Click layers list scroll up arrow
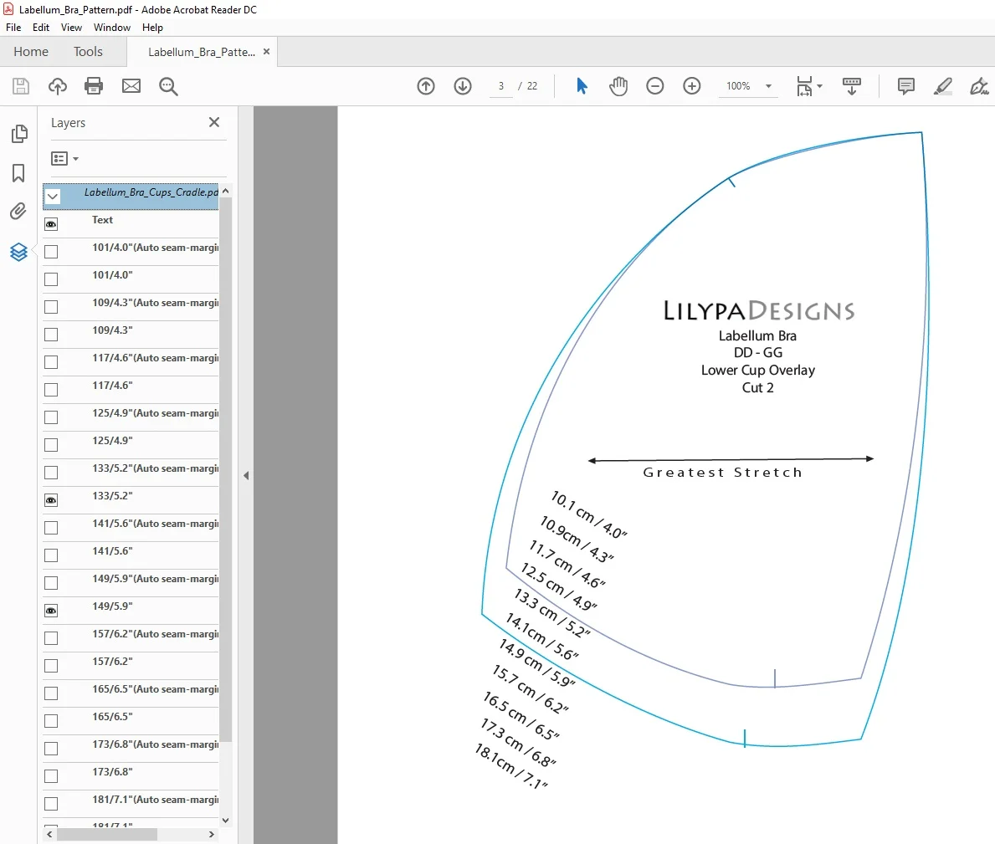The height and width of the screenshot is (844, 995). [x=225, y=190]
